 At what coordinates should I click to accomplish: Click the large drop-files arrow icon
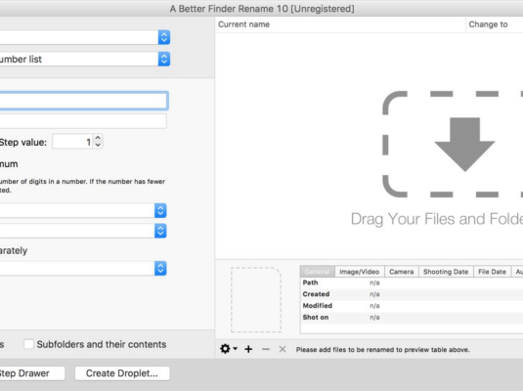464,144
